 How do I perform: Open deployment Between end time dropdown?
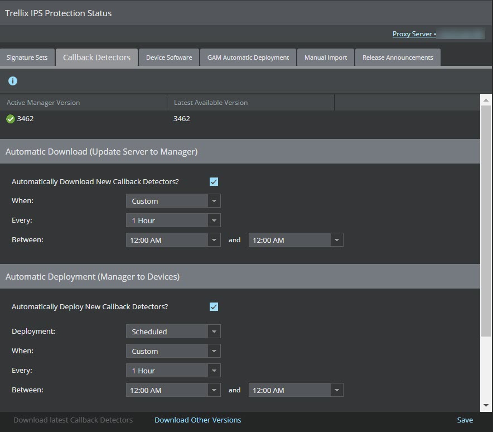tap(296, 390)
